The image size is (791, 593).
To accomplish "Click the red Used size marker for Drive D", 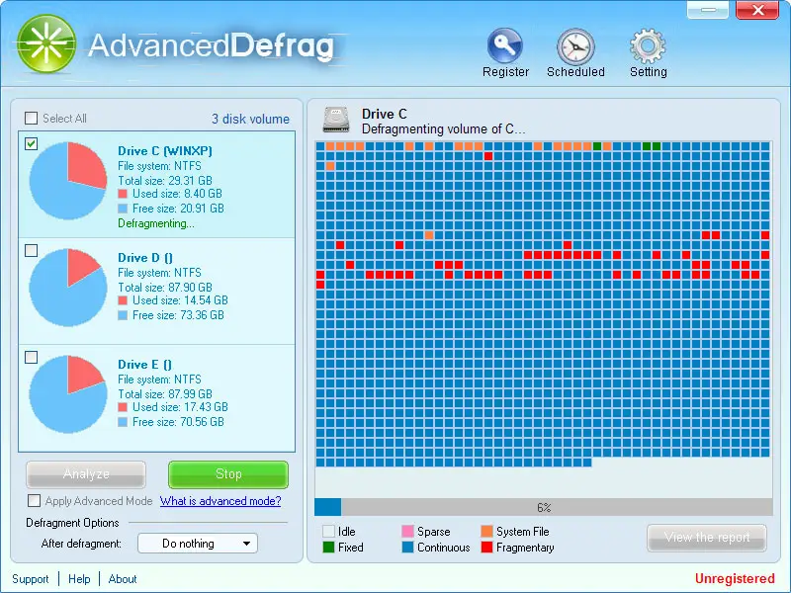I will coord(123,301).
